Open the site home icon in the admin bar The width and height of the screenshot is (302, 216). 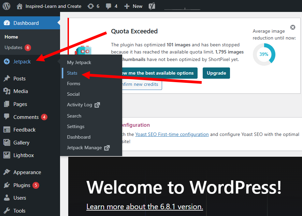[x=19, y=6]
